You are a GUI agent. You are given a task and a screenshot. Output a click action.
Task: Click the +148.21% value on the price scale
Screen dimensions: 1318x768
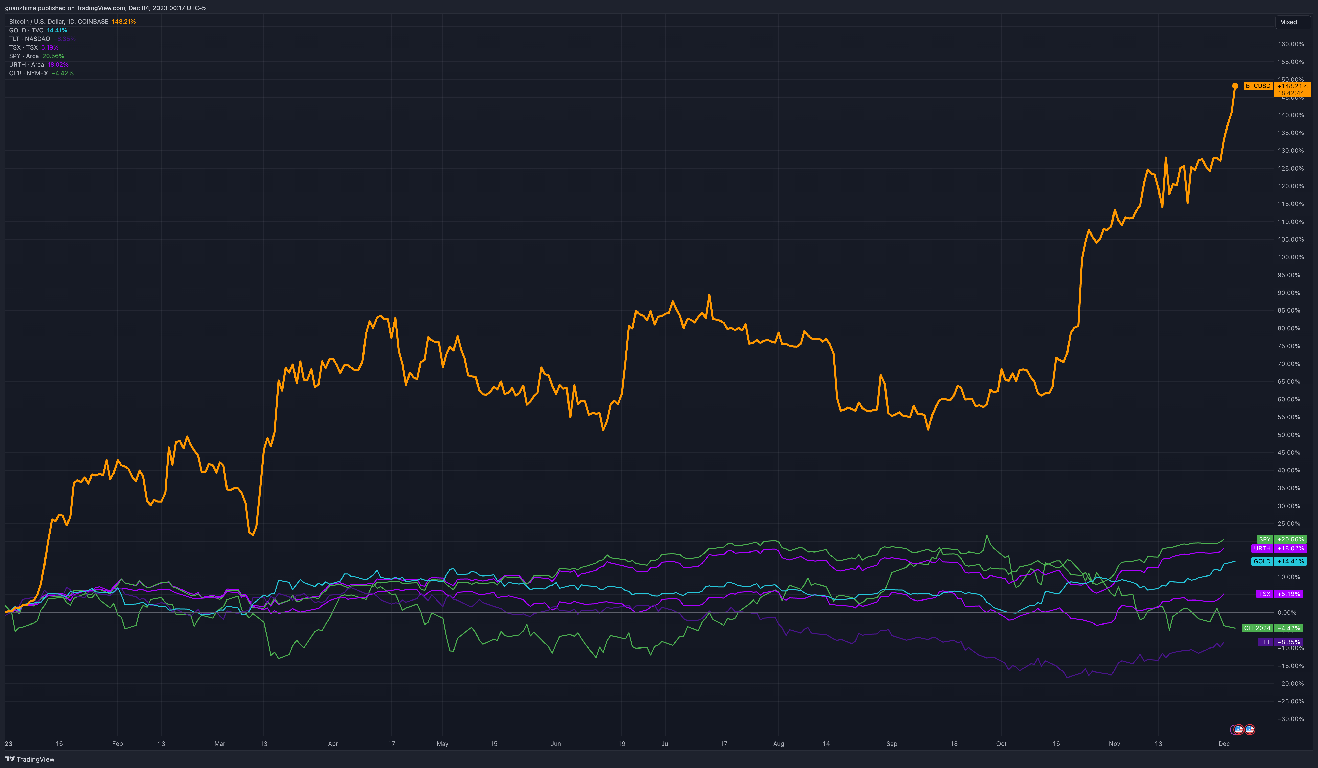tap(1292, 86)
